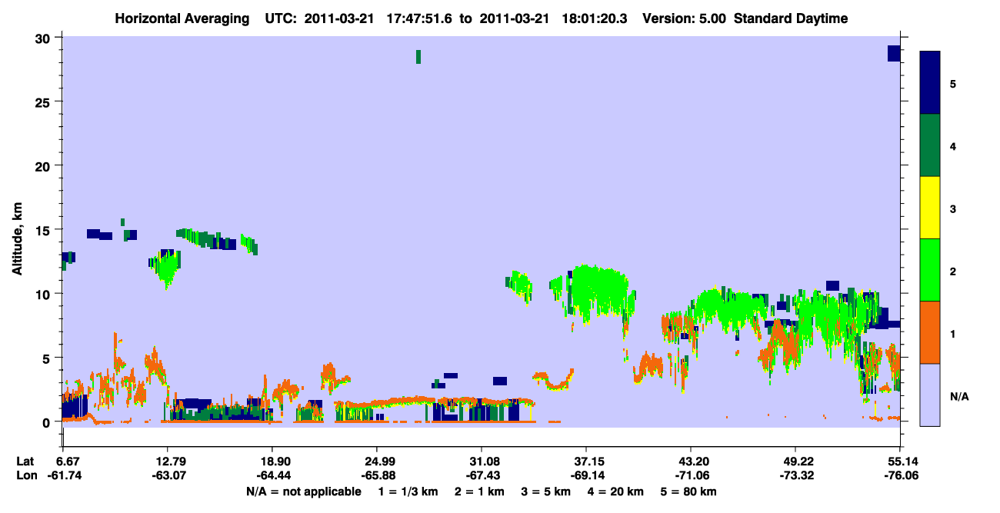Click the longitude value -73.32
Viewport: 1000px width, 513px height.
(x=795, y=475)
